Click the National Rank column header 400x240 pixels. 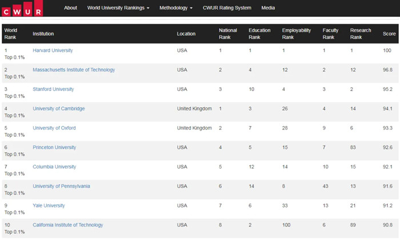click(x=228, y=34)
